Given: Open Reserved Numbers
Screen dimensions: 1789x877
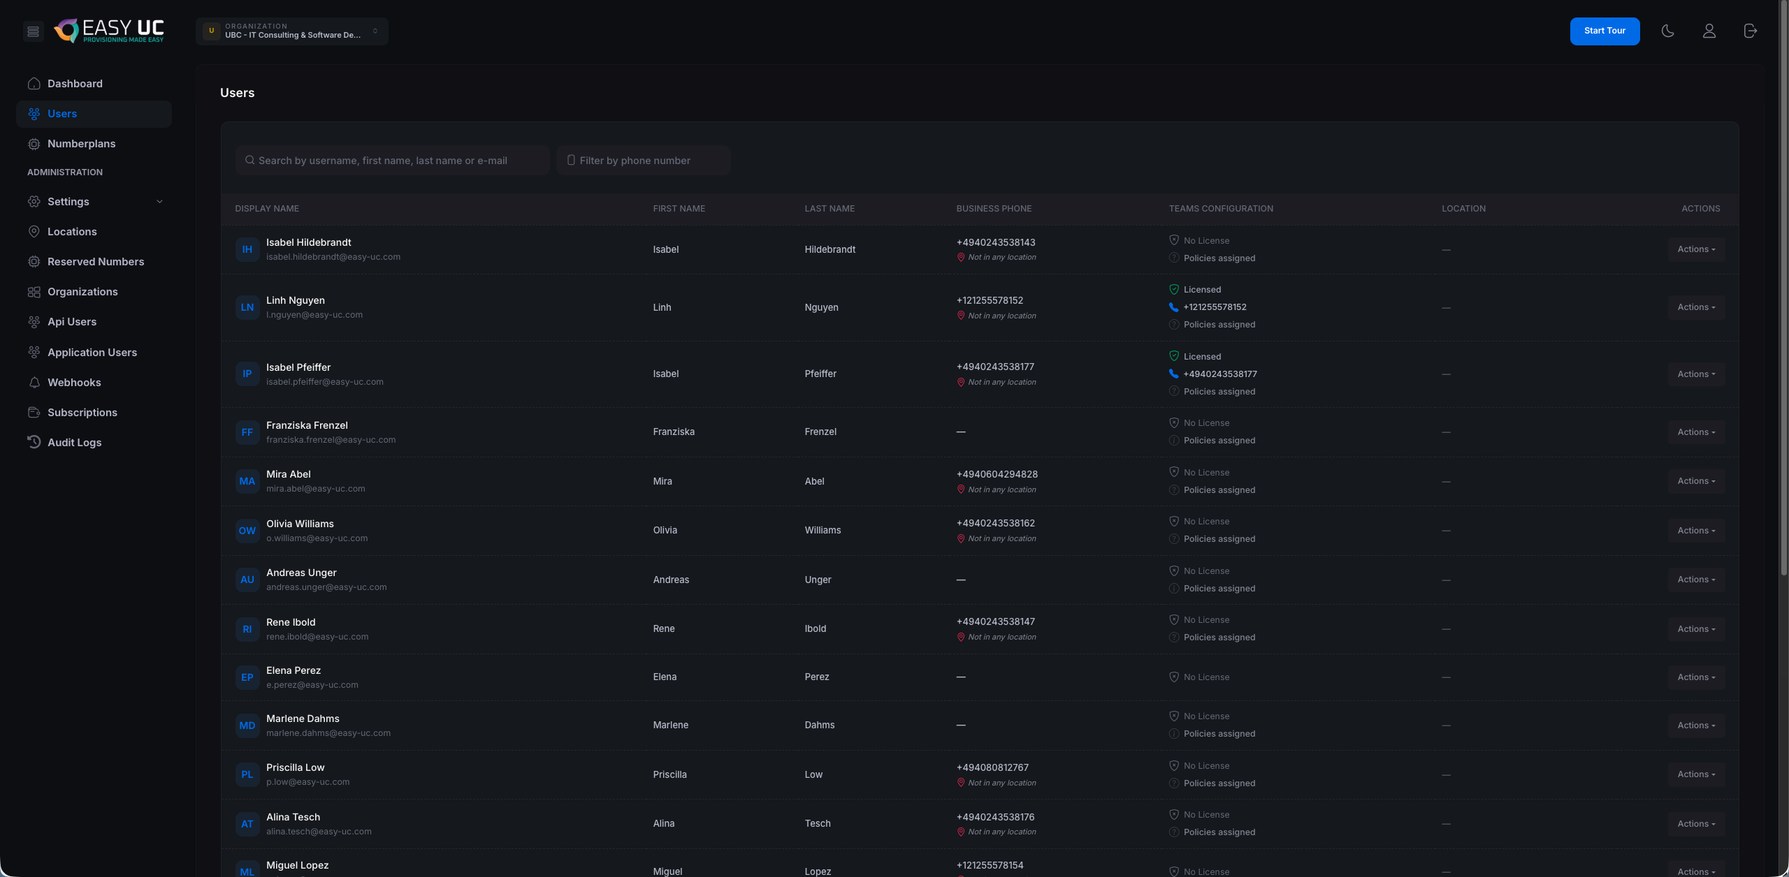Looking at the screenshot, I should [x=94, y=262].
